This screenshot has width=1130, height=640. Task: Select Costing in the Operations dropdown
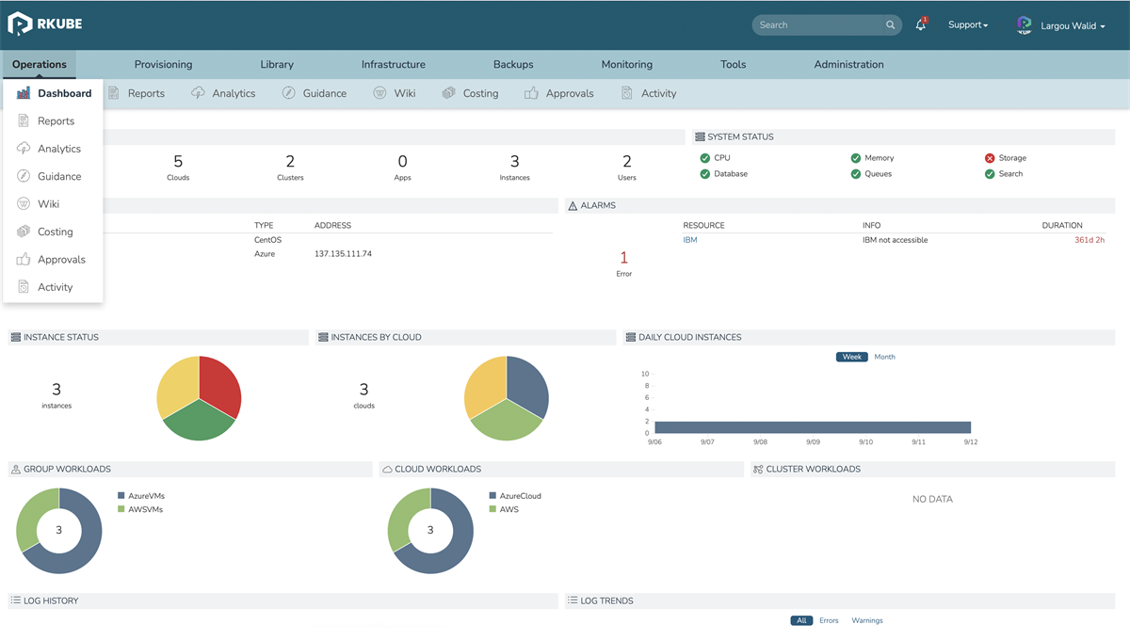(x=53, y=232)
